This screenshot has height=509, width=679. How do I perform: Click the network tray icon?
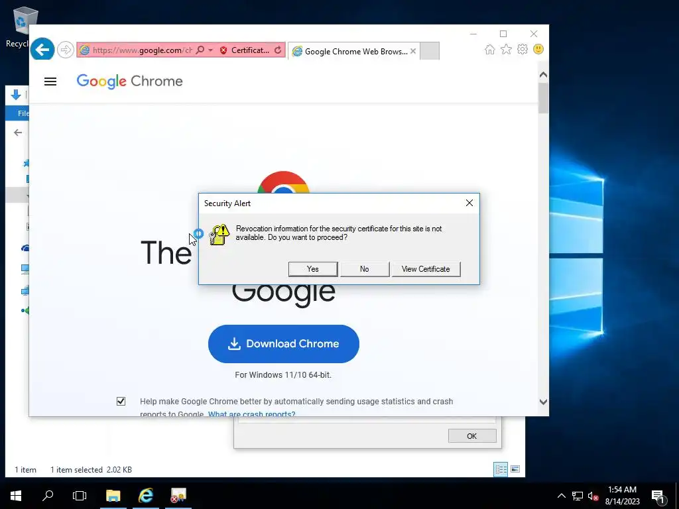click(x=578, y=496)
